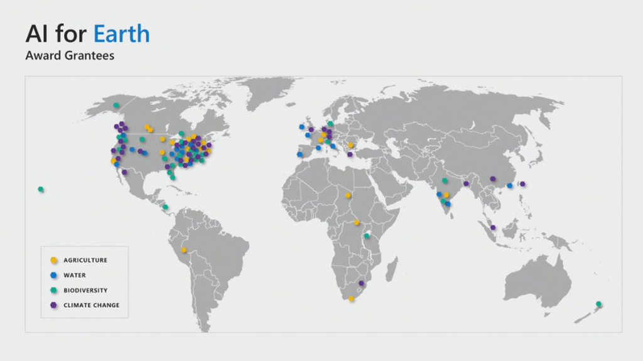Select the green dot in East Africa
643x361 pixels.
[367, 236]
